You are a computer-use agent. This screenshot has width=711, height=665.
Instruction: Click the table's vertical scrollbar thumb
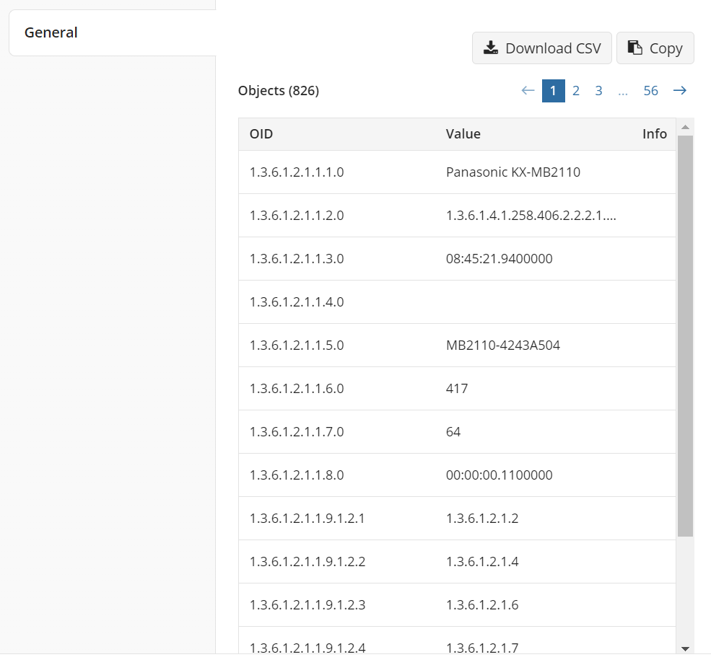[x=685, y=335]
